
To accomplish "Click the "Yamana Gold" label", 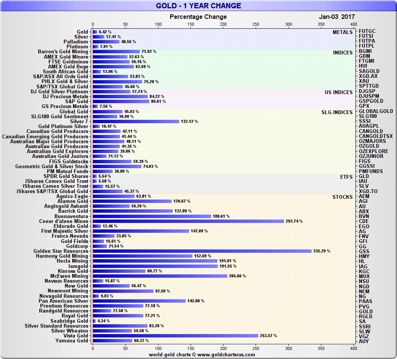I will pos(72,340).
